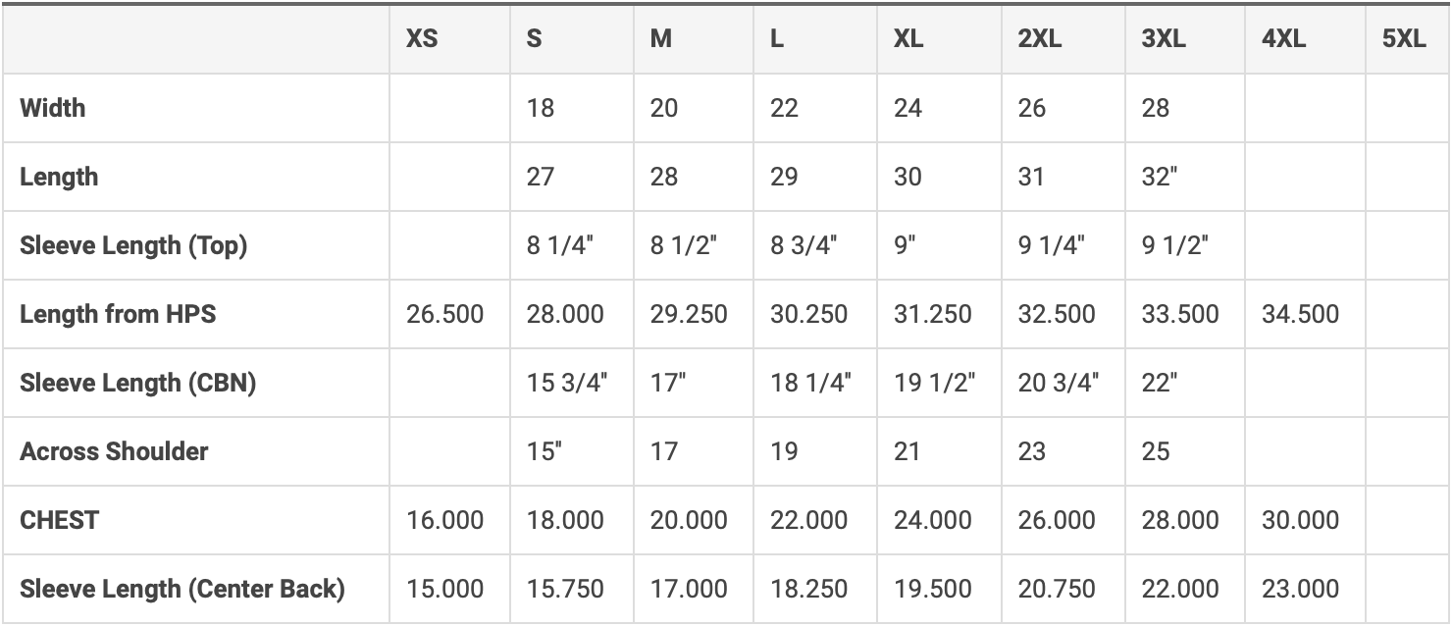Click the Sleeve Length (Top) label
Image resolution: width=1452 pixels, height=626 pixels.
click(x=133, y=245)
